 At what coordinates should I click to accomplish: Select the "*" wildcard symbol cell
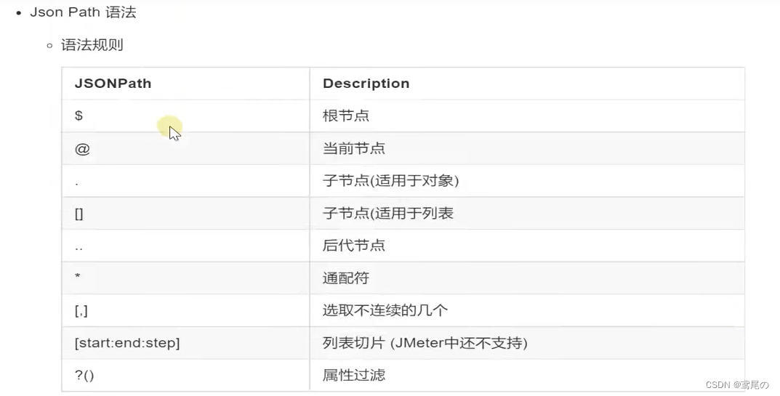(x=77, y=278)
